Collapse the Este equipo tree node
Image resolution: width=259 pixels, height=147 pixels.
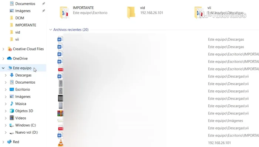click(x=3, y=68)
